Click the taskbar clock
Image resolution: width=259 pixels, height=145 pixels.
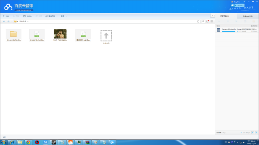coord(251,142)
